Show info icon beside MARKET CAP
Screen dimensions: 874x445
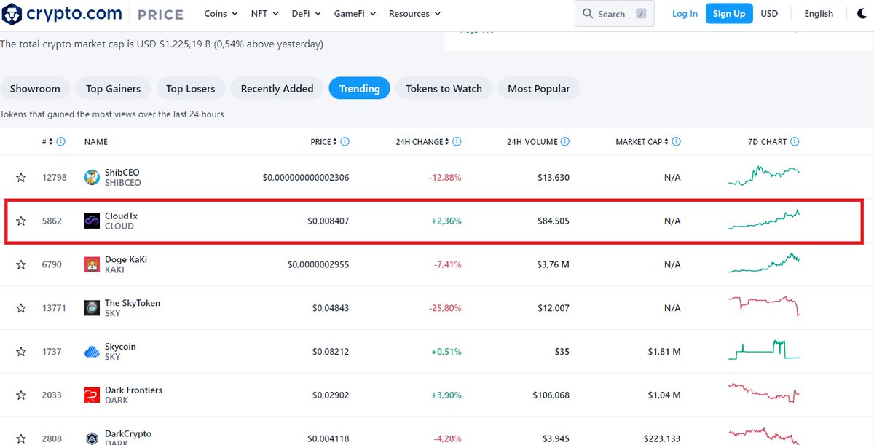pos(677,142)
